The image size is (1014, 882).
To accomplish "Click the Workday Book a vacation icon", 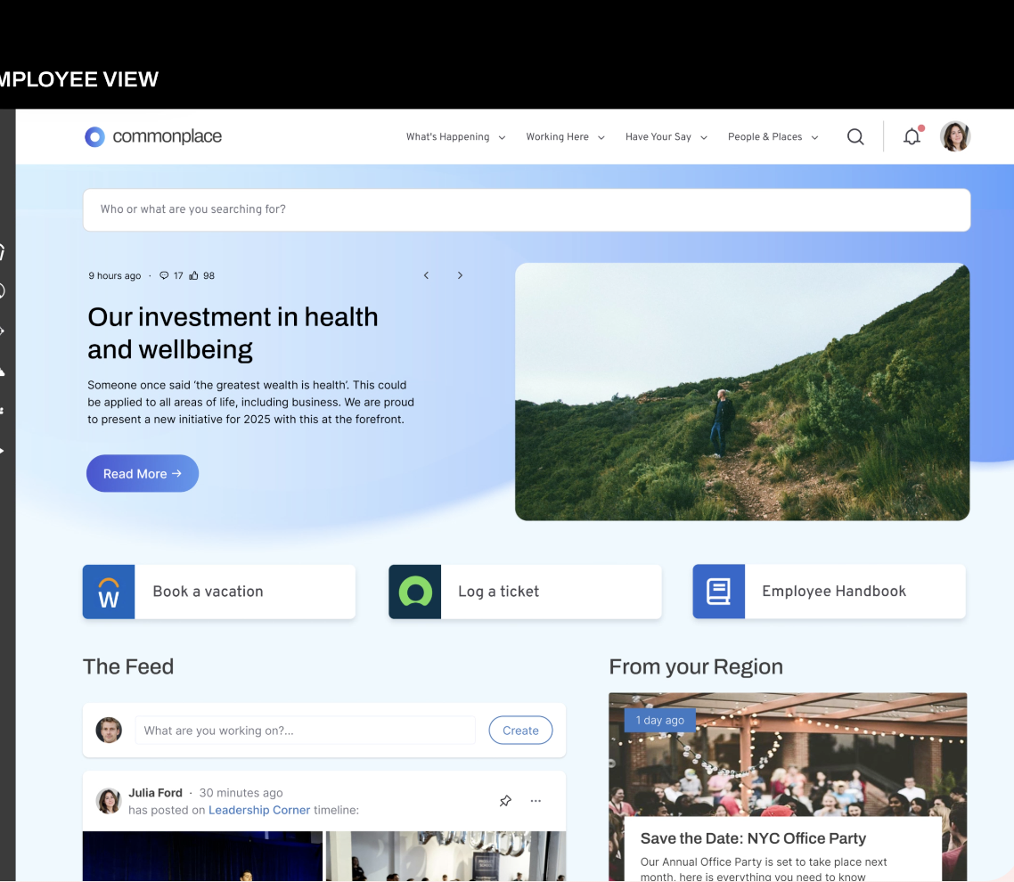I will [109, 592].
